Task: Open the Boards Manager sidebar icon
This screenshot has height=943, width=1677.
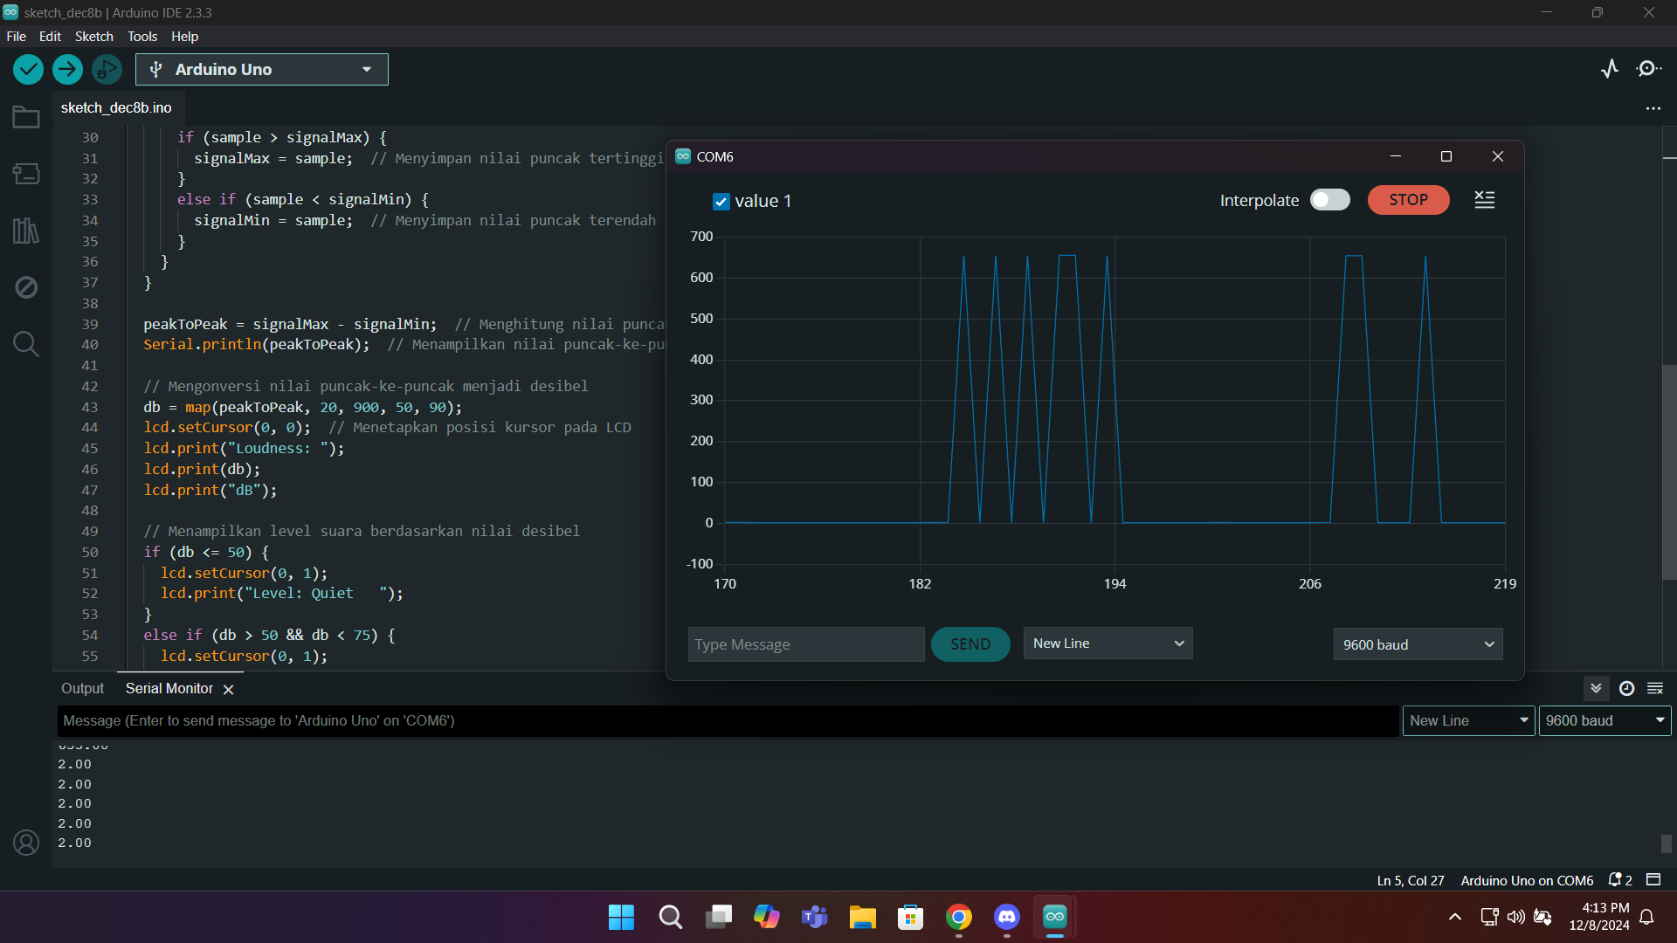Action: pos(26,174)
